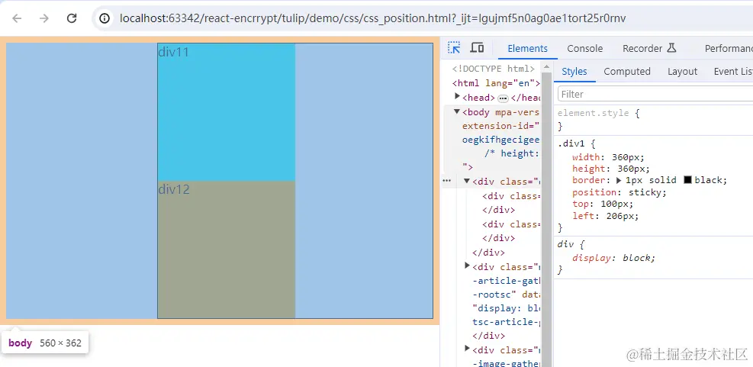The image size is (753, 367).
Task: Expand the div node before -article-gath text
Action: [467, 266]
